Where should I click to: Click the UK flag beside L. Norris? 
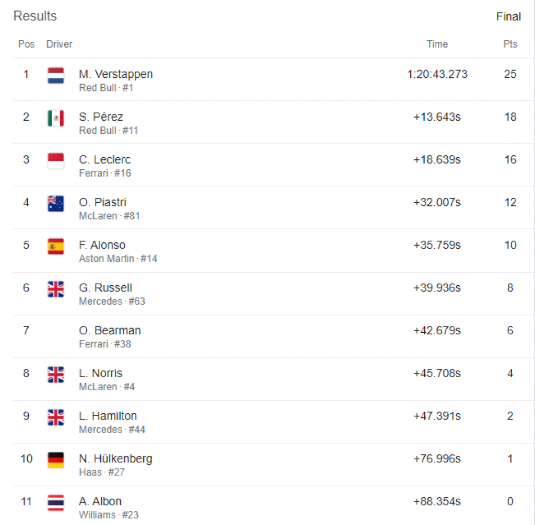click(56, 375)
